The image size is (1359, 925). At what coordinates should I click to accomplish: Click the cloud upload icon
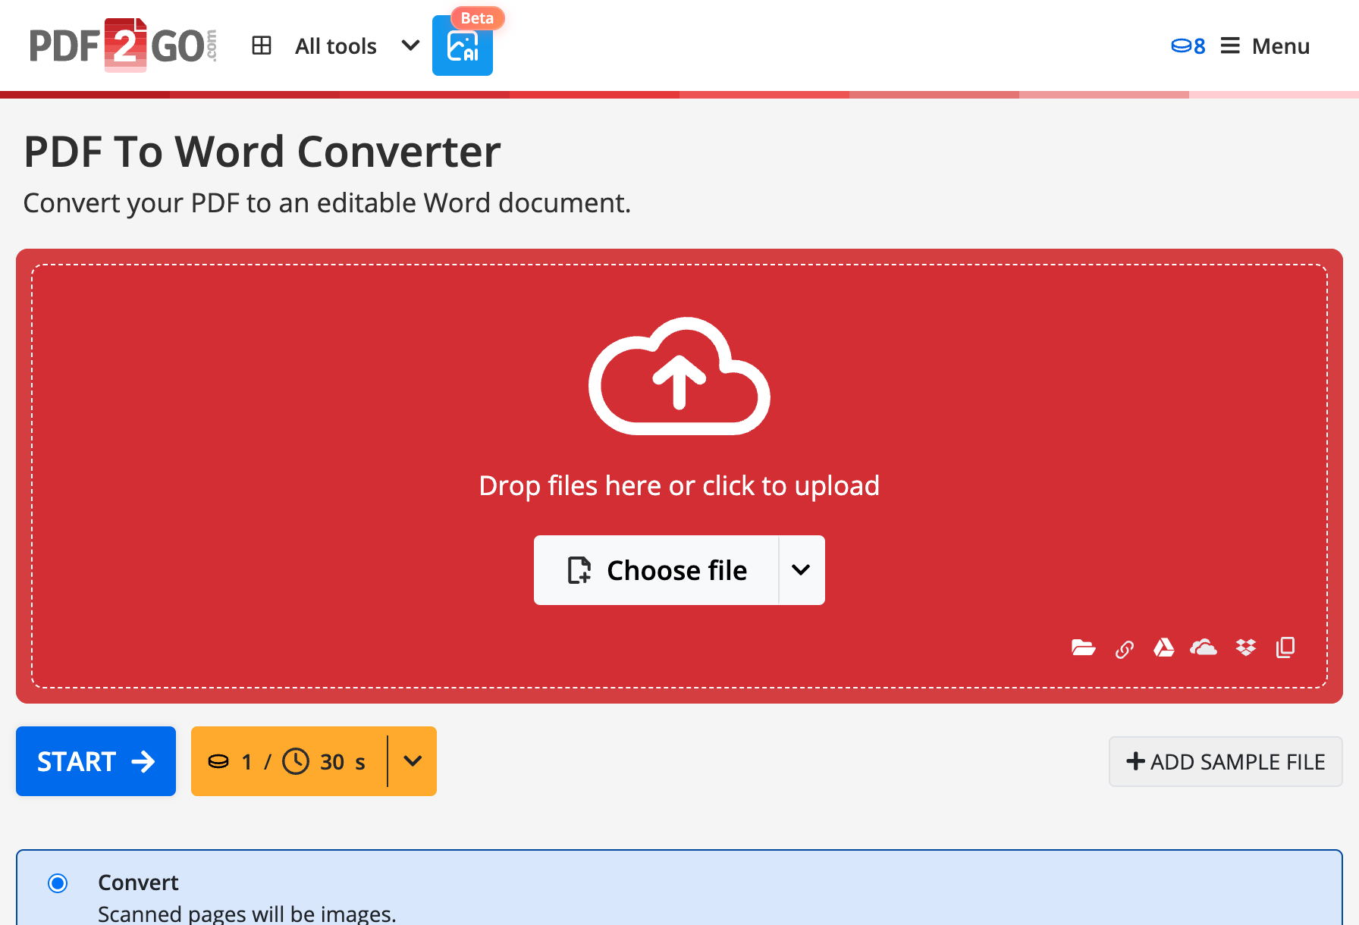tap(679, 376)
